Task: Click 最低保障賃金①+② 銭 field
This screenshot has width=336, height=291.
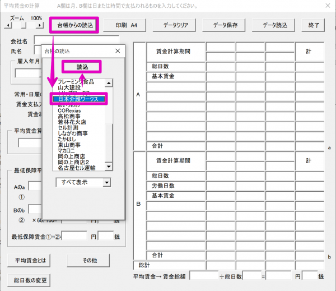Action: pos(105,235)
